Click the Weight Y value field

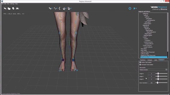[151, 77]
